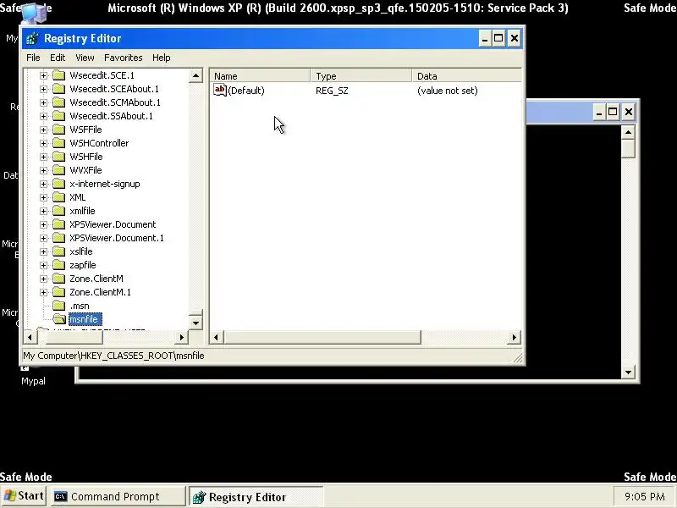The height and width of the screenshot is (508, 677).
Task: Select the WSFFile folder icon
Action: click(58, 130)
